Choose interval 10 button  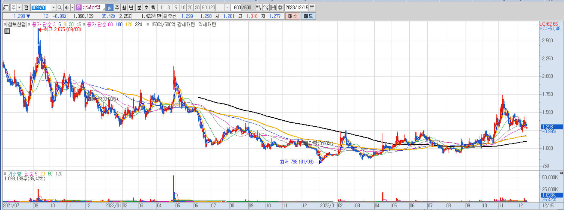183,7
